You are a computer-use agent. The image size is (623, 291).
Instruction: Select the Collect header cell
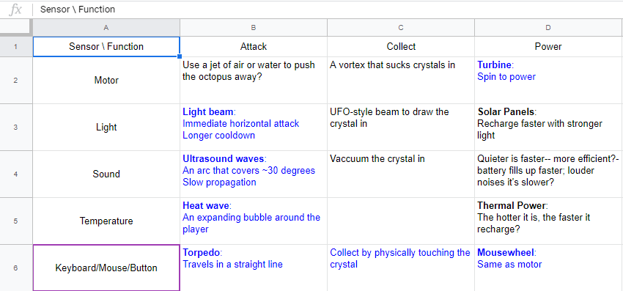click(x=400, y=46)
